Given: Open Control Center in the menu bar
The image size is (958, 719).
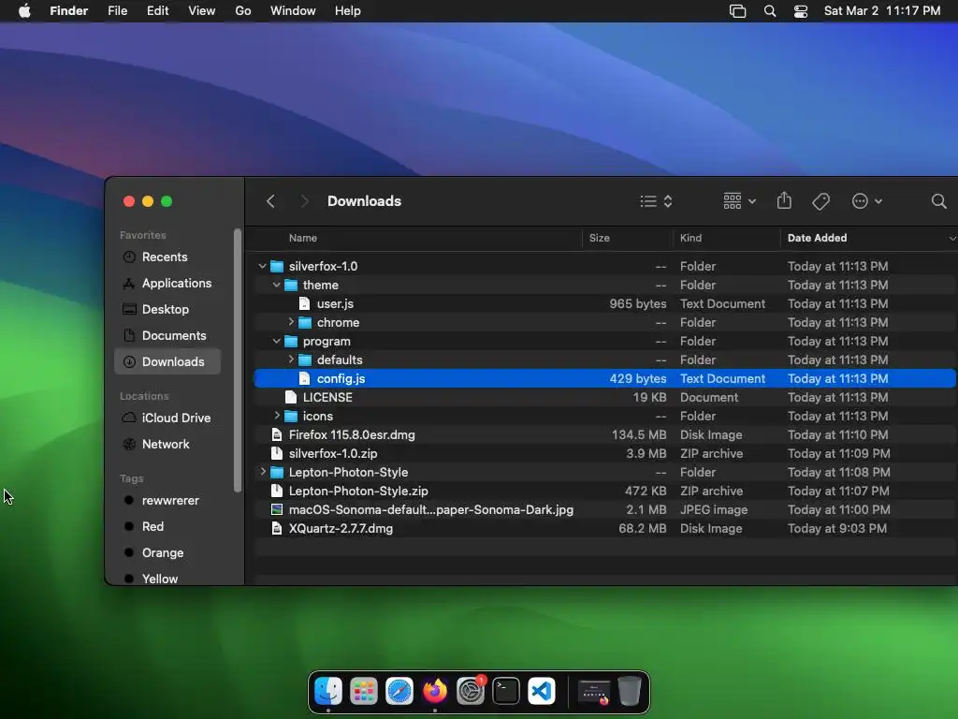Looking at the screenshot, I should click(801, 11).
